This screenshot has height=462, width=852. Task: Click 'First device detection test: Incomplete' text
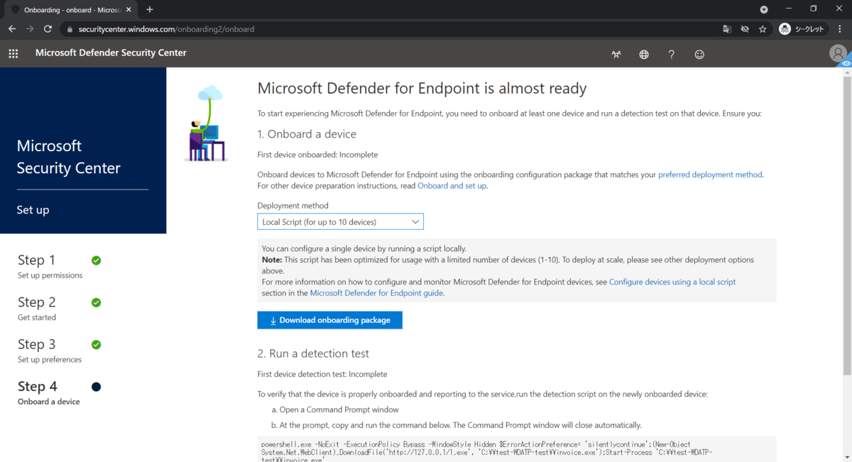tap(322, 374)
